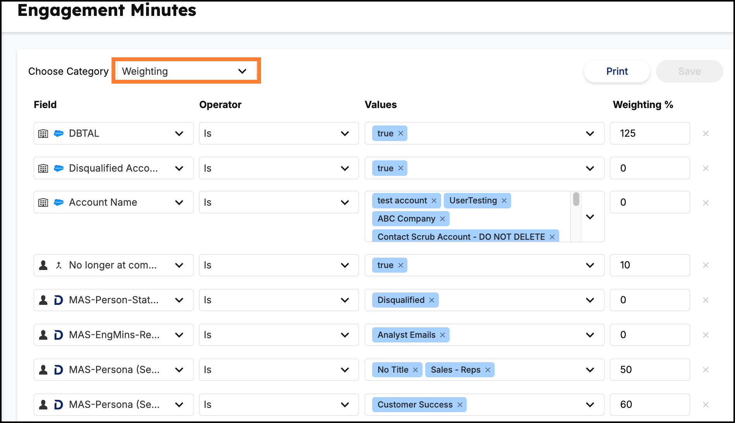Edit the weighting value 50
Screen dimensions: 735x423
click(x=650, y=370)
